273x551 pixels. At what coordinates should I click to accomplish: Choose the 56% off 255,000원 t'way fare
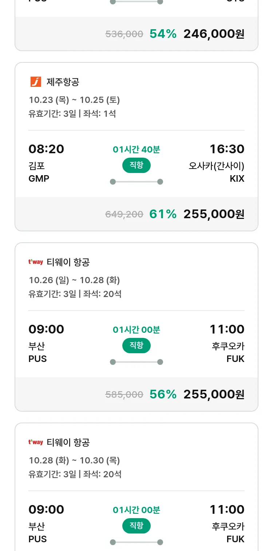click(214, 394)
